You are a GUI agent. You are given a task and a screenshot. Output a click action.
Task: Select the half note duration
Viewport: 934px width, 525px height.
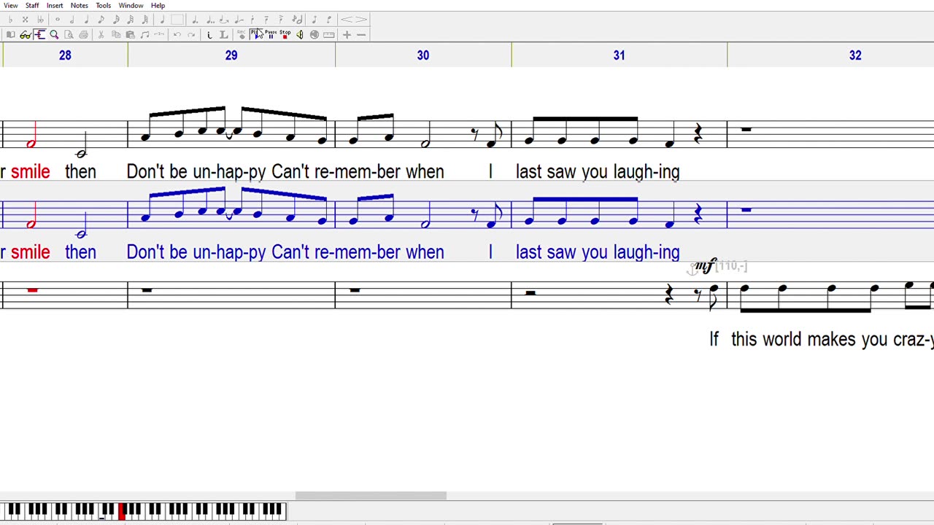pyautogui.click(x=72, y=20)
